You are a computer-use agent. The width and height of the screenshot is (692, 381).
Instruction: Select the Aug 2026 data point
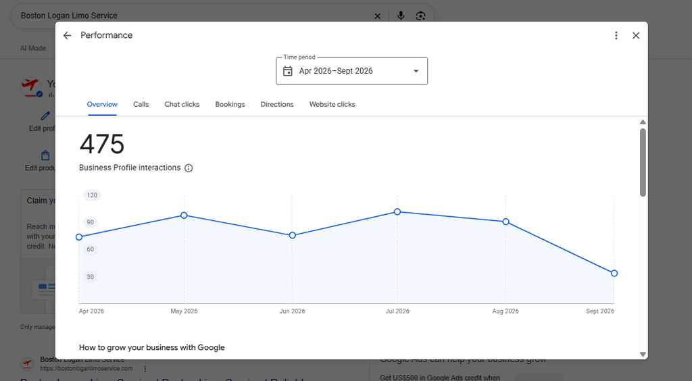coord(505,222)
